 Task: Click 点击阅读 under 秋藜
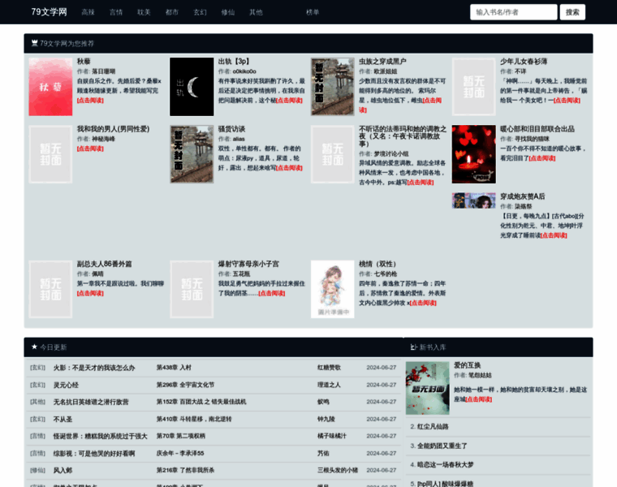(x=90, y=101)
